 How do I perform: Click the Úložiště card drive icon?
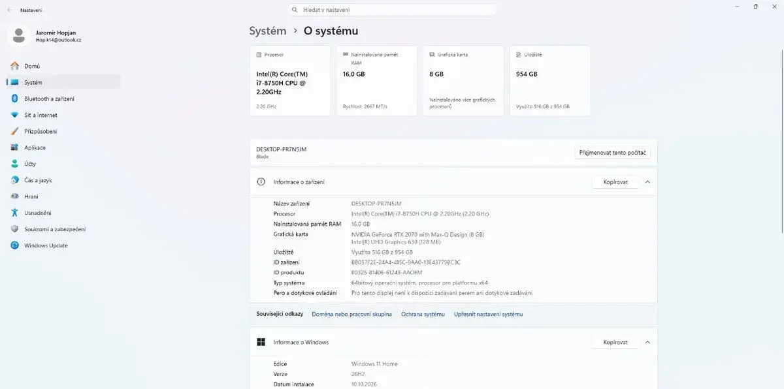tap(519, 55)
